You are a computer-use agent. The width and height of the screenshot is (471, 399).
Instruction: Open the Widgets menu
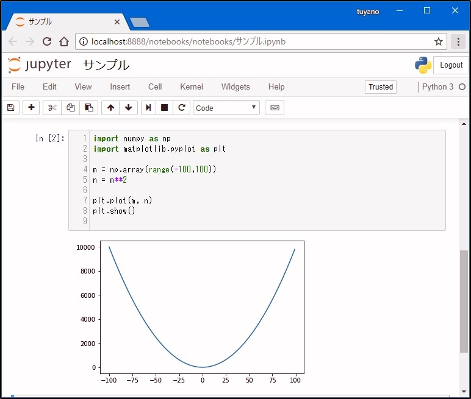click(235, 87)
